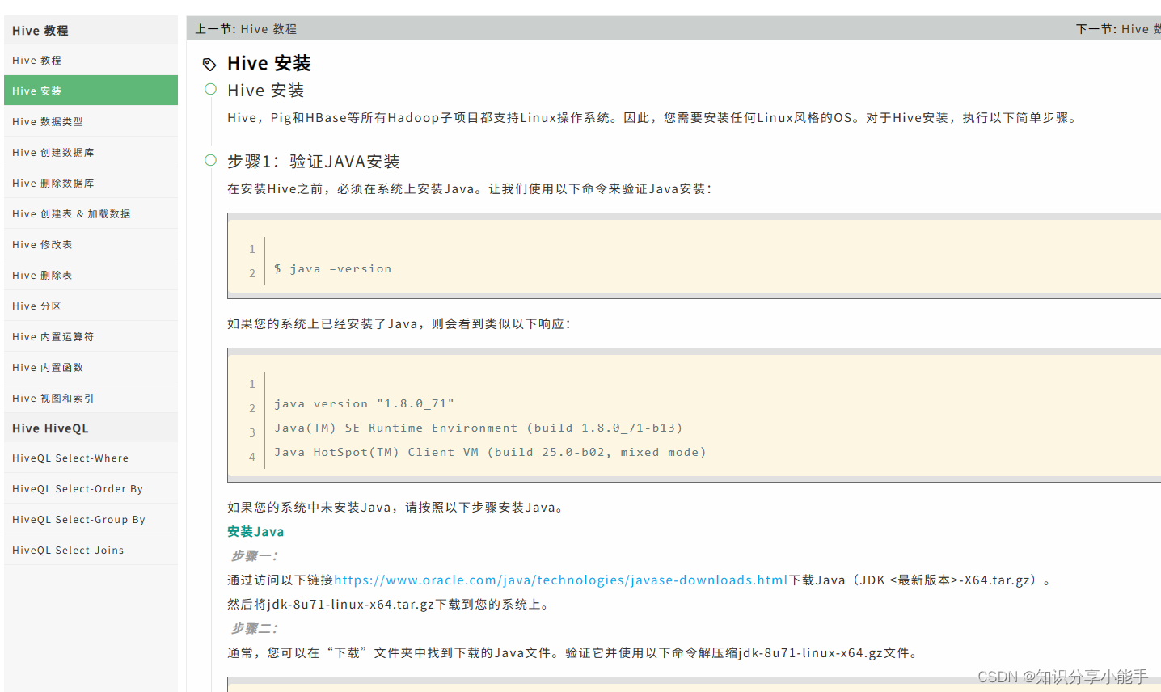Viewport: 1161px width, 692px height.
Task: Open Hive 创建表 & 加载数据 page
Action: 91,213
